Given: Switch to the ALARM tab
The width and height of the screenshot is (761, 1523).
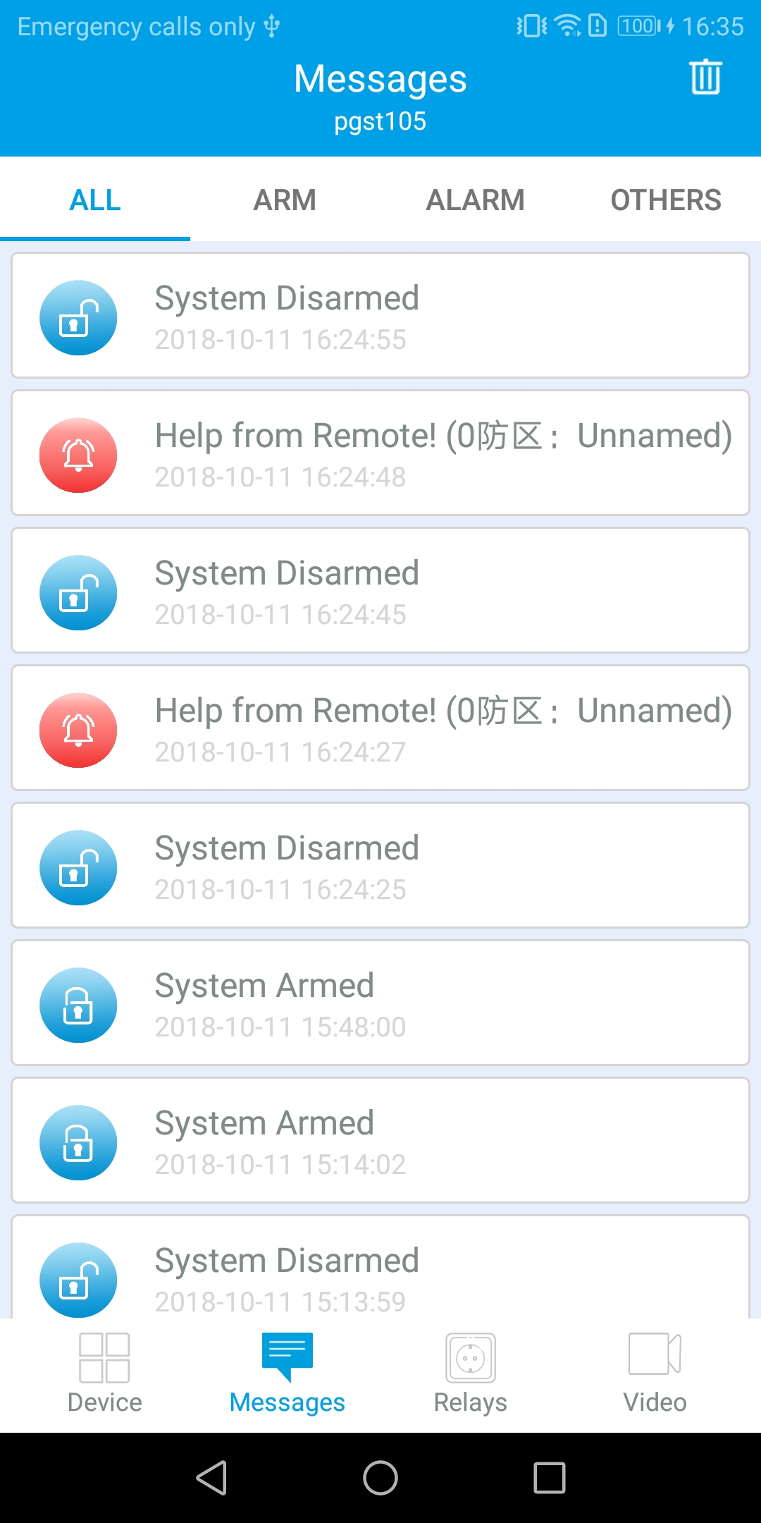Looking at the screenshot, I should coord(476,200).
